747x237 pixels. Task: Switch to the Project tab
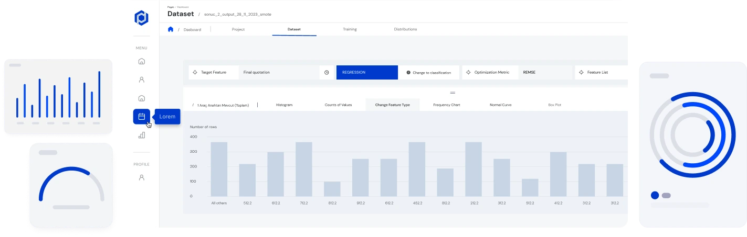(238, 29)
